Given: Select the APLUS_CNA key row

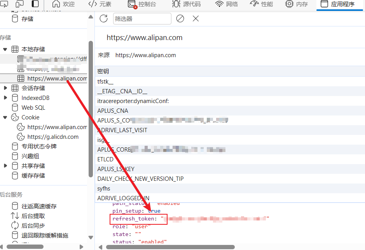Looking at the screenshot, I should tap(230, 111).
